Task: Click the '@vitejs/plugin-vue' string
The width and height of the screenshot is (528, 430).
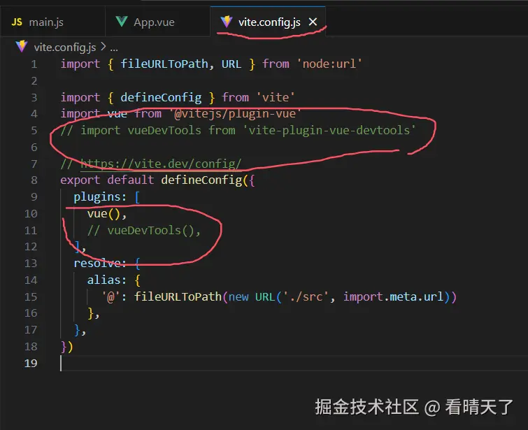Action: tap(235, 114)
